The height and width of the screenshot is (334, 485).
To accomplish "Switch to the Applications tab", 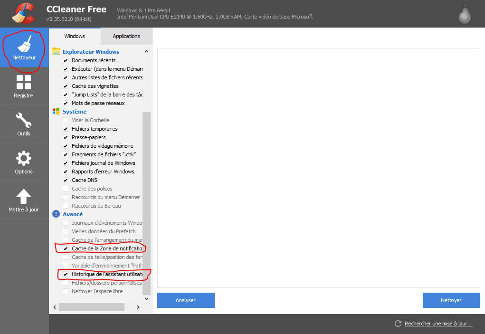I will [126, 36].
